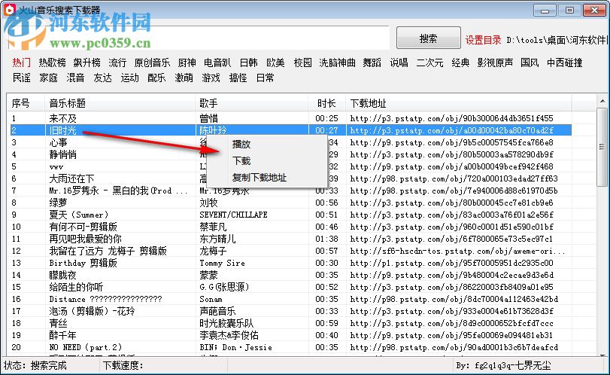This screenshot has height=375, width=610.
Task: Select the 激萌 category
Action: (x=184, y=78)
